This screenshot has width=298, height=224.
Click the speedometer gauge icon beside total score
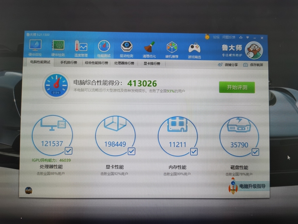(x=56, y=85)
